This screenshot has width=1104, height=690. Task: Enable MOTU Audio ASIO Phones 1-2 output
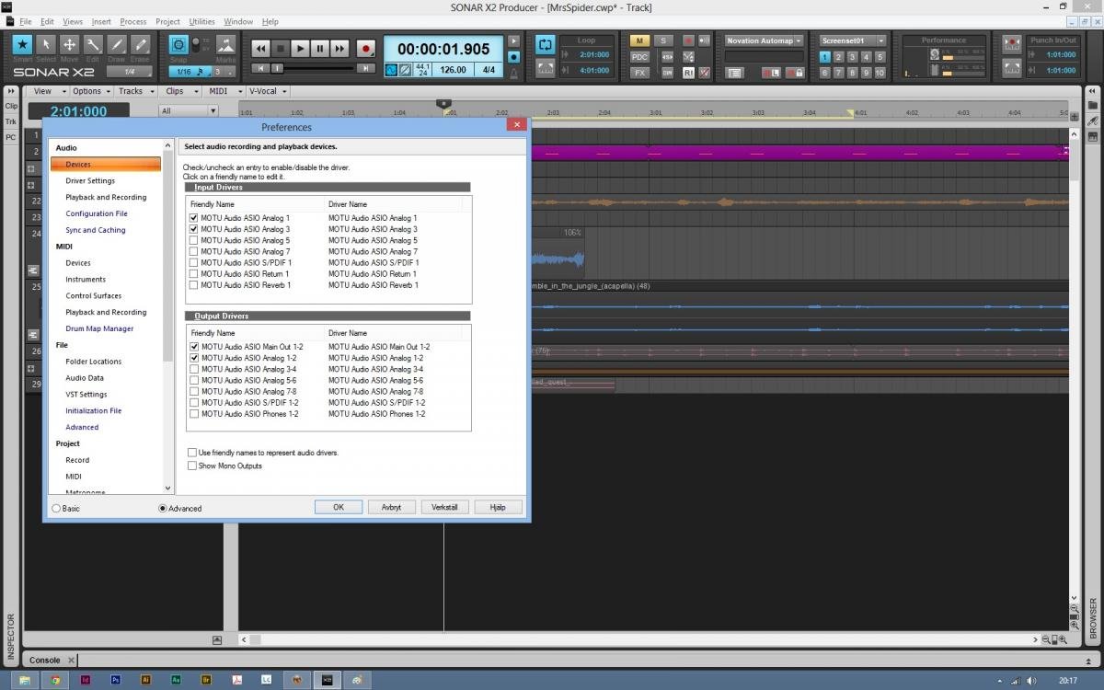(193, 414)
